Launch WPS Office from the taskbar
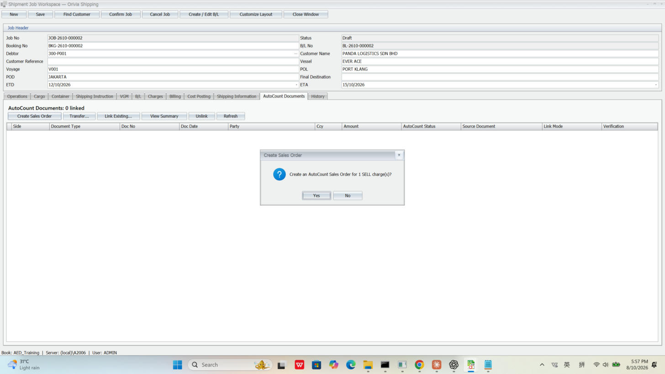This screenshot has height=374, width=665. click(299, 364)
